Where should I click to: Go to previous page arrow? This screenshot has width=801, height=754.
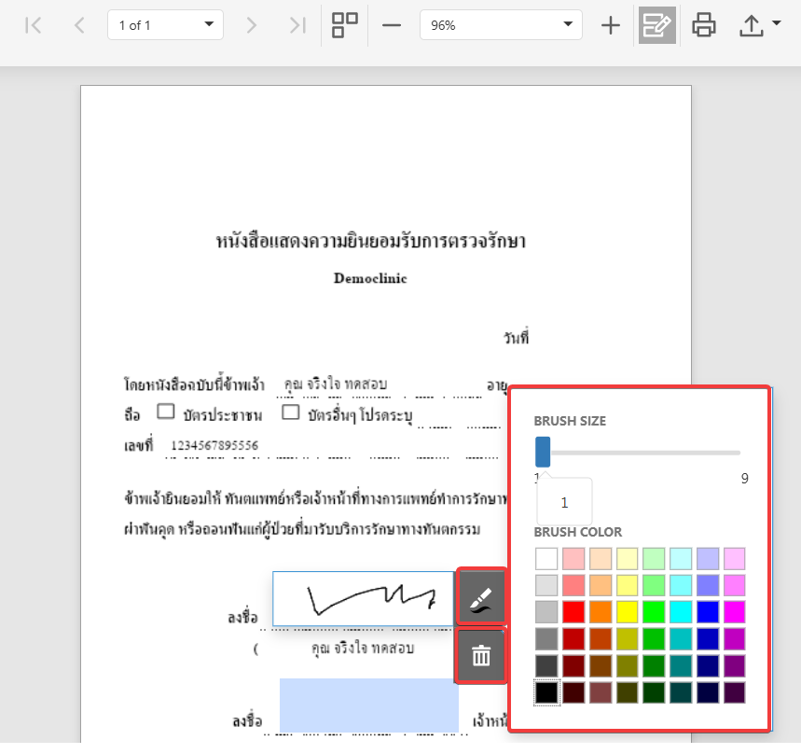pos(79,25)
